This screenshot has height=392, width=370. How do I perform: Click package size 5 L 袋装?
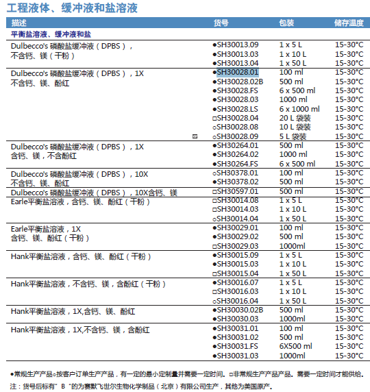tap(293, 136)
